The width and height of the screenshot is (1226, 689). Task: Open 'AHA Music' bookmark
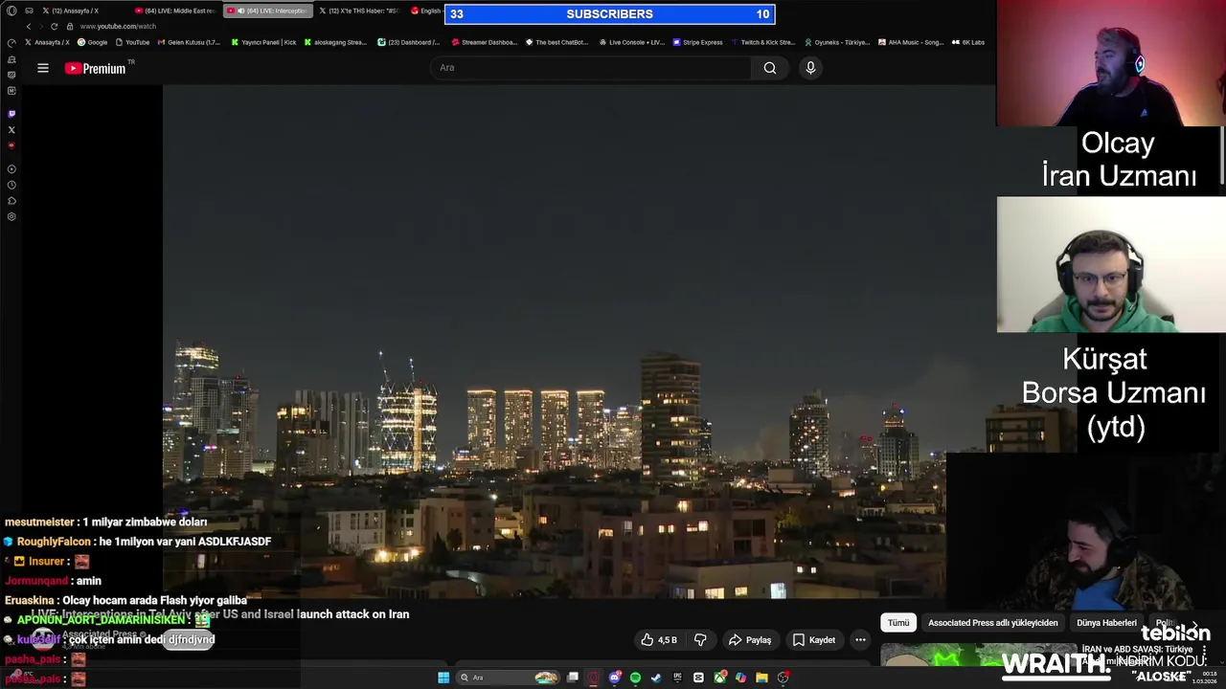click(911, 42)
